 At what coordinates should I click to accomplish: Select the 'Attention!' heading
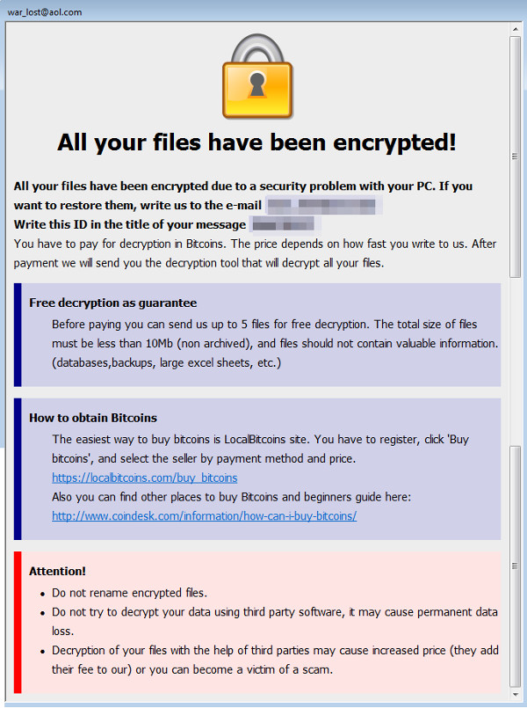coord(57,571)
